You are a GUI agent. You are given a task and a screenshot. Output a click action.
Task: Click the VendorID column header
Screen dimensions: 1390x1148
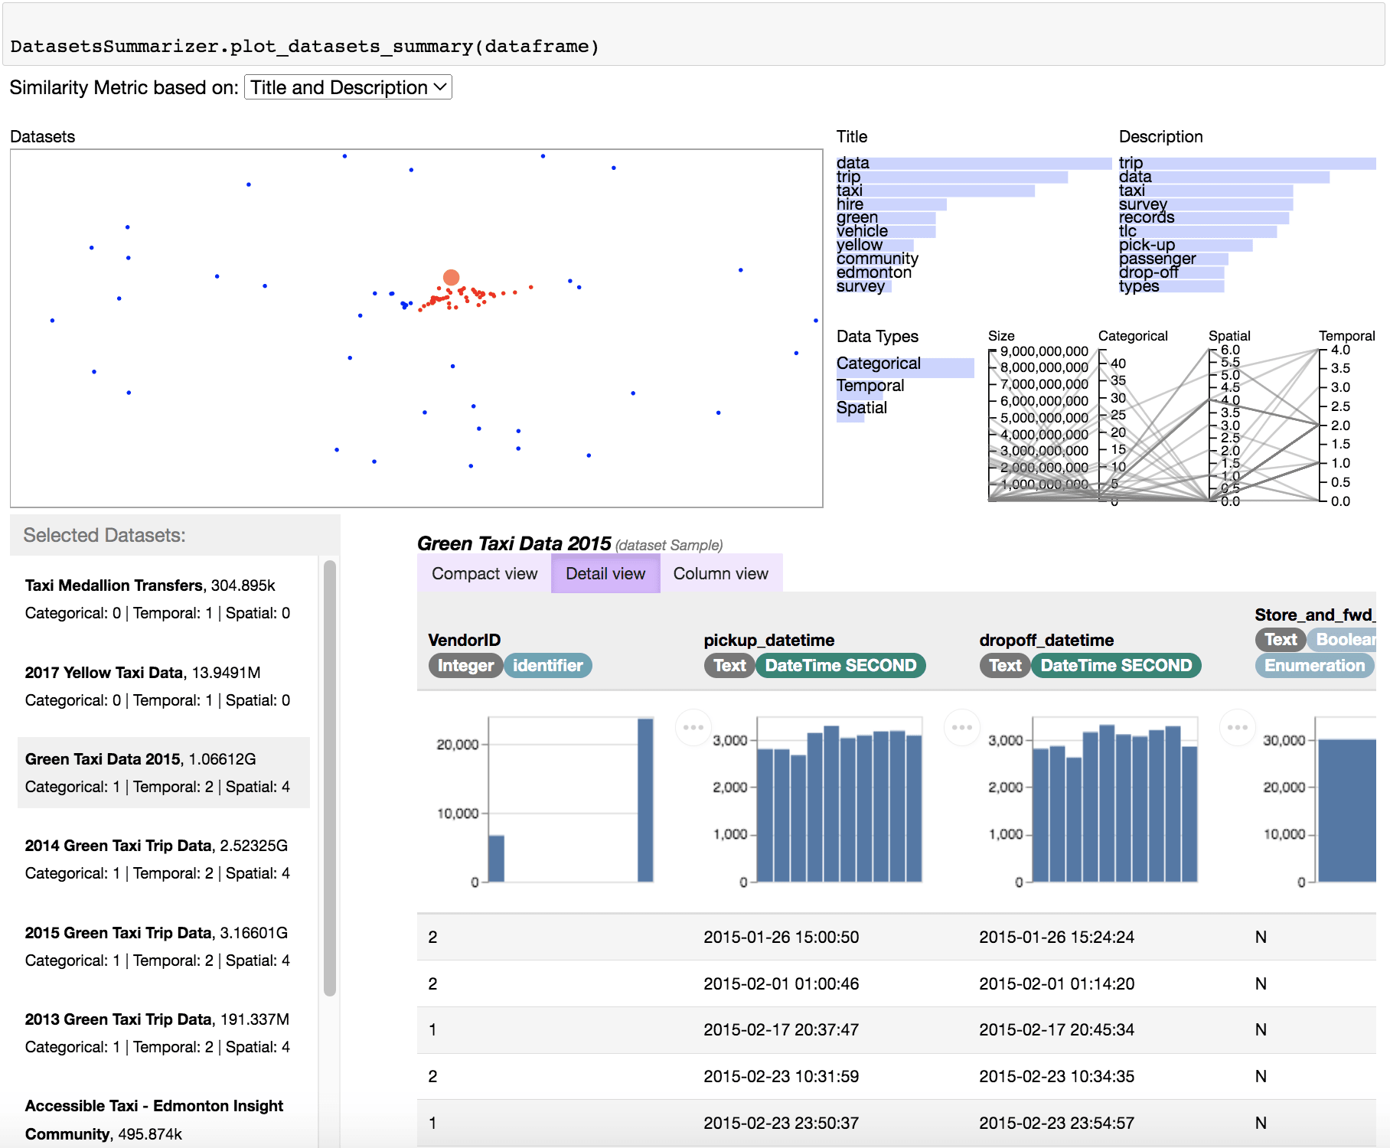coord(464,640)
